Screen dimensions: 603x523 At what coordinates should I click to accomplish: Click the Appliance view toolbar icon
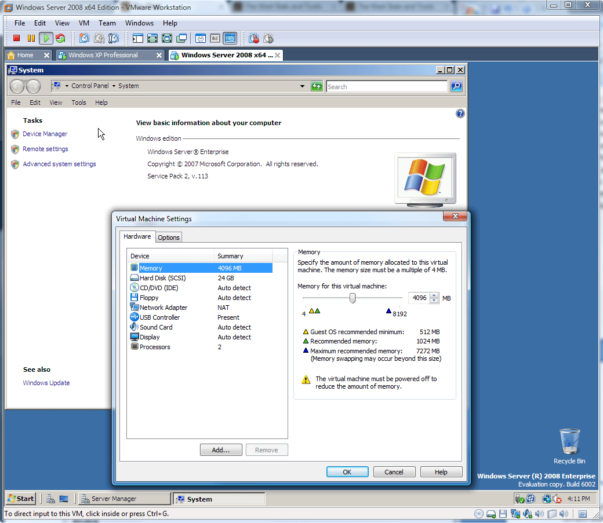point(215,38)
